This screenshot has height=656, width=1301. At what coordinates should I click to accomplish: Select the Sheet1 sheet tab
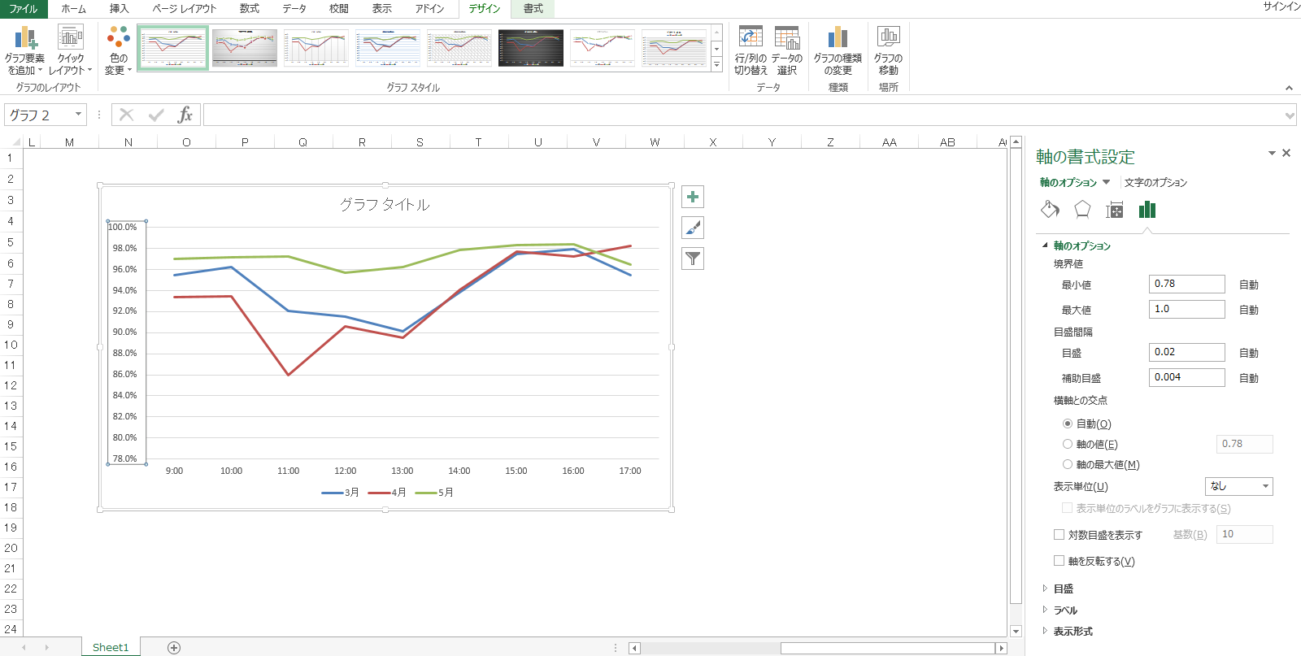point(111,647)
